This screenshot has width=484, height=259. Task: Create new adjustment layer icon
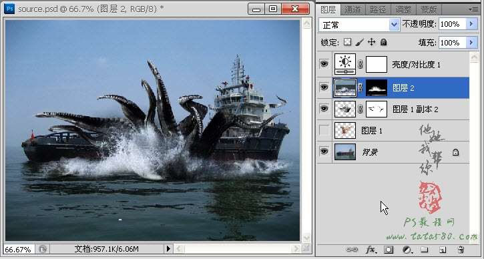tap(408, 250)
